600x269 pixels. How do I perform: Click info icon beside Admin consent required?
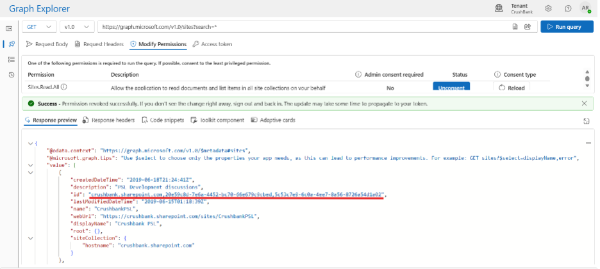pos(358,74)
